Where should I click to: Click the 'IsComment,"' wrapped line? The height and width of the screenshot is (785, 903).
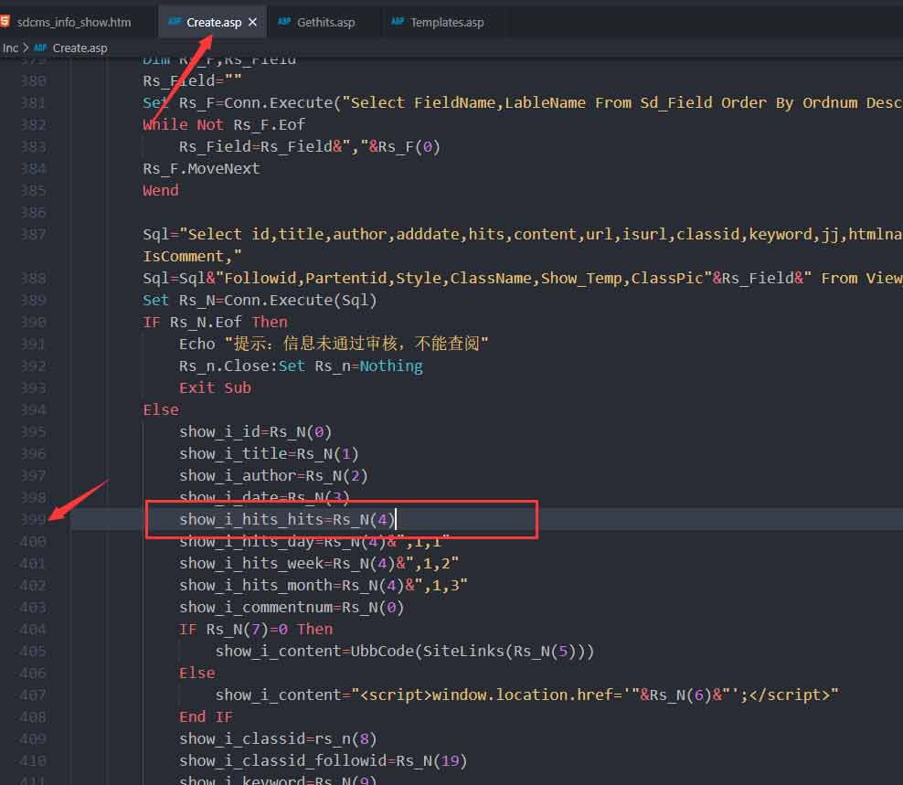pos(192,257)
